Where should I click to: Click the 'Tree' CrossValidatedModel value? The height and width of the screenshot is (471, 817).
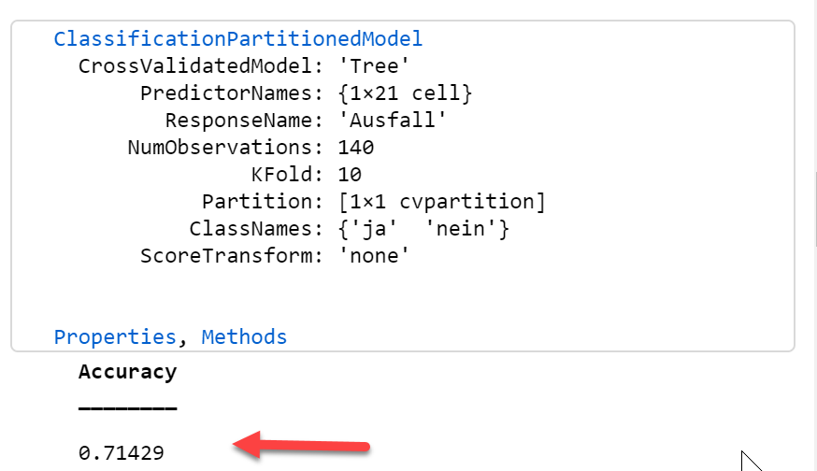[x=374, y=66]
